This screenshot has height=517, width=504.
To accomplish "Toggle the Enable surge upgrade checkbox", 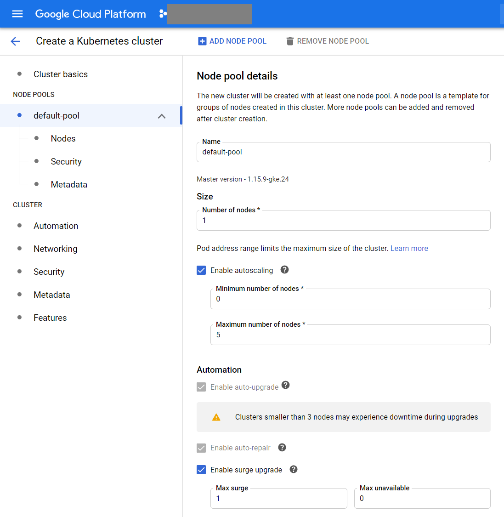I will (x=201, y=470).
